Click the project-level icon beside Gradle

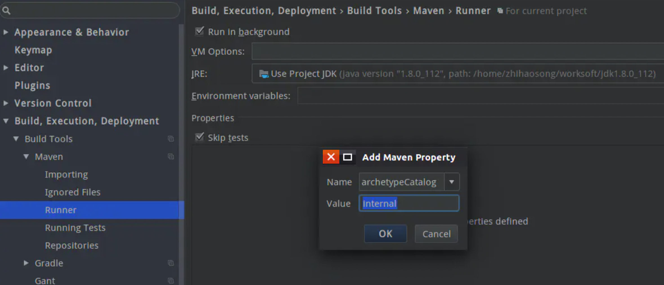[x=171, y=263]
